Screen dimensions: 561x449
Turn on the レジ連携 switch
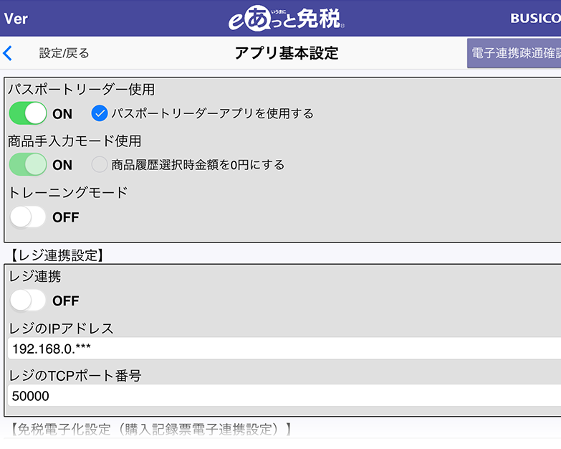coord(28,300)
